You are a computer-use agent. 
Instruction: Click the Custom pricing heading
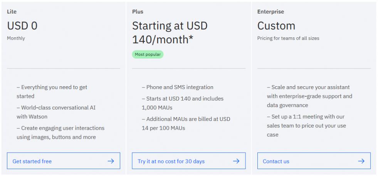click(276, 26)
